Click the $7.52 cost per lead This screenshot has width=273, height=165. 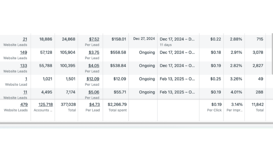pos(94,39)
